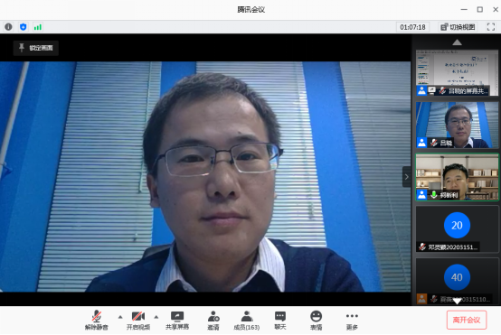This screenshot has width=501, height=335.
Task: Expand video options arrow beside camera
Action: (x=156, y=317)
